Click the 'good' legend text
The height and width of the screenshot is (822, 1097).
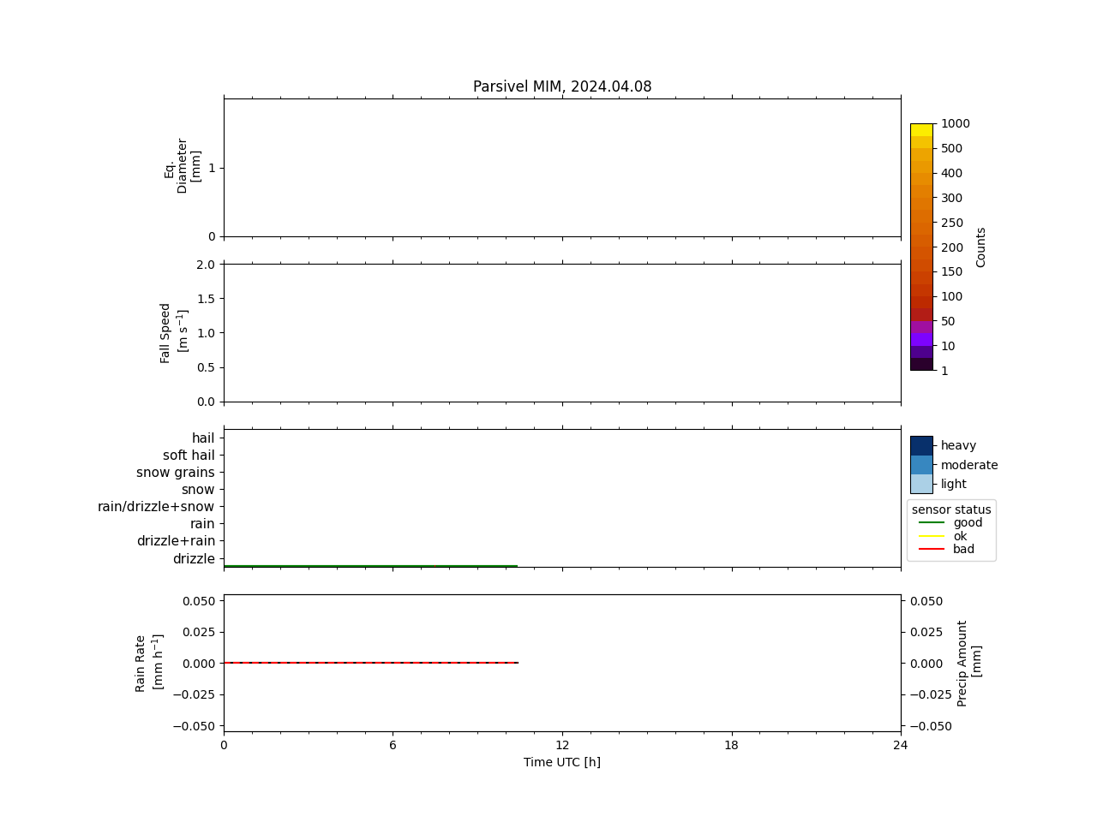968,522
